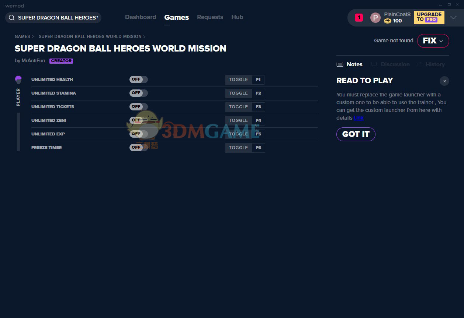Click the F2 key binding

point(258,93)
